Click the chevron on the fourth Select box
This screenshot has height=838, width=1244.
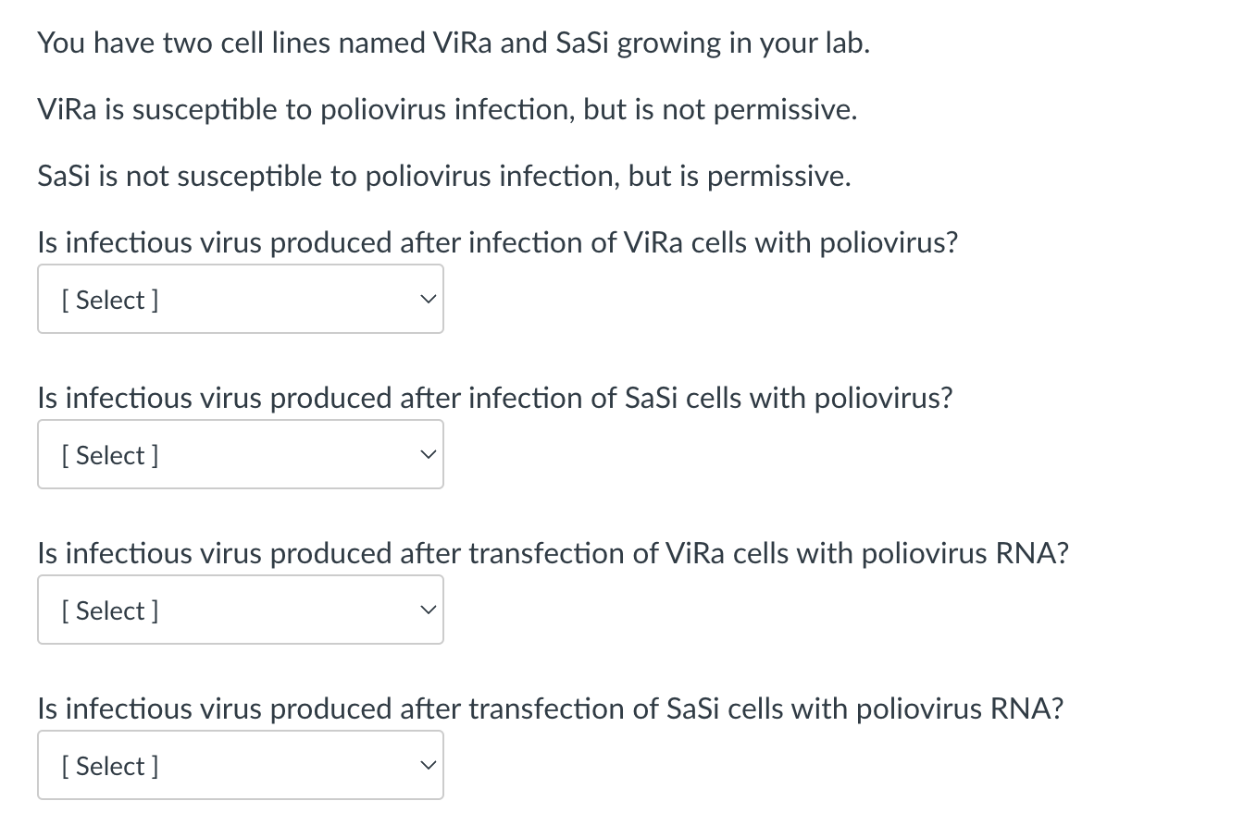tap(428, 764)
